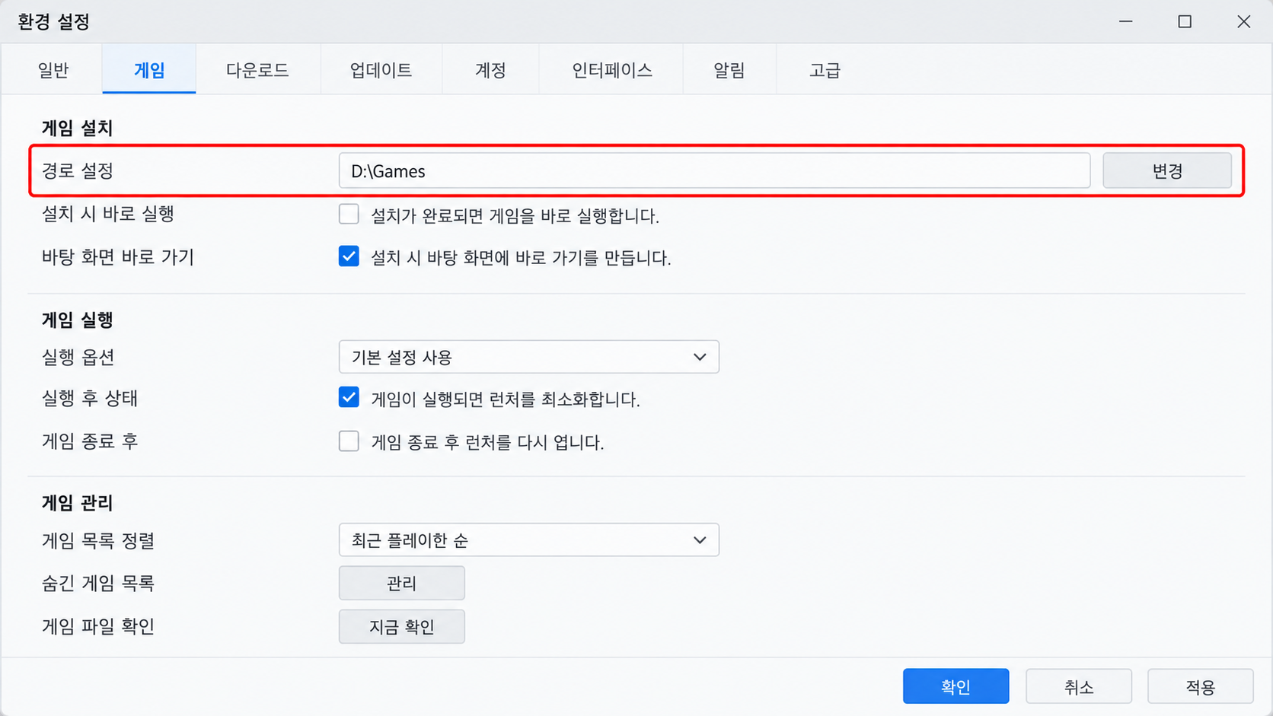Minimize the 환경 설정 window
Image resolution: width=1273 pixels, height=716 pixels.
click(x=1125, y=21)
